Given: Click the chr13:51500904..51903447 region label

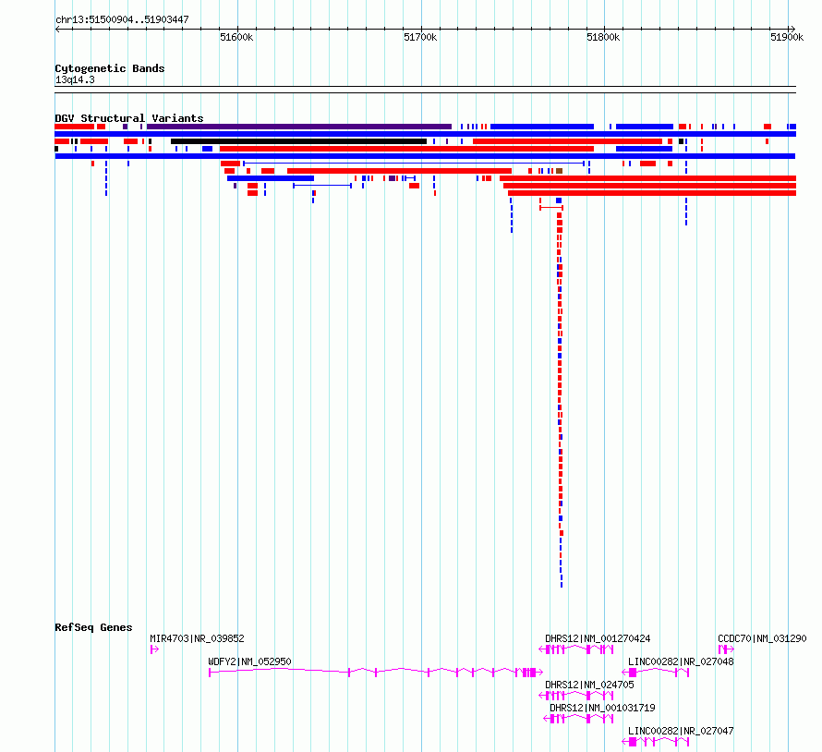Looking at the screenshot, I should tap(122, 19).
